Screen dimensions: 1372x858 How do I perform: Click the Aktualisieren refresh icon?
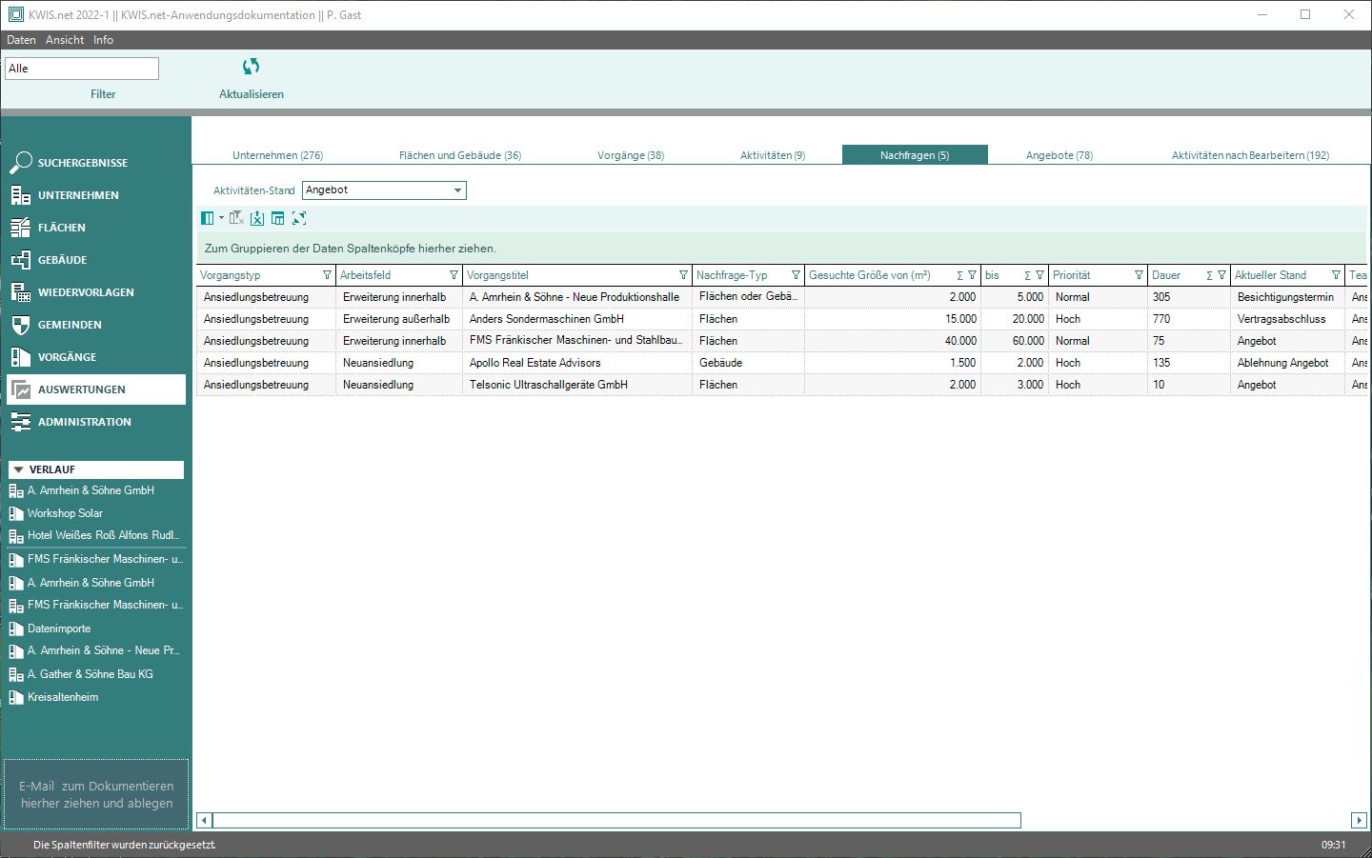click(251, 67)
